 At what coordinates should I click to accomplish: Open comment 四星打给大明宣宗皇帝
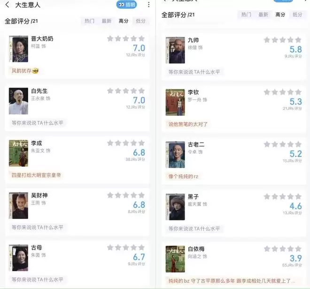[x=36, y=175]
